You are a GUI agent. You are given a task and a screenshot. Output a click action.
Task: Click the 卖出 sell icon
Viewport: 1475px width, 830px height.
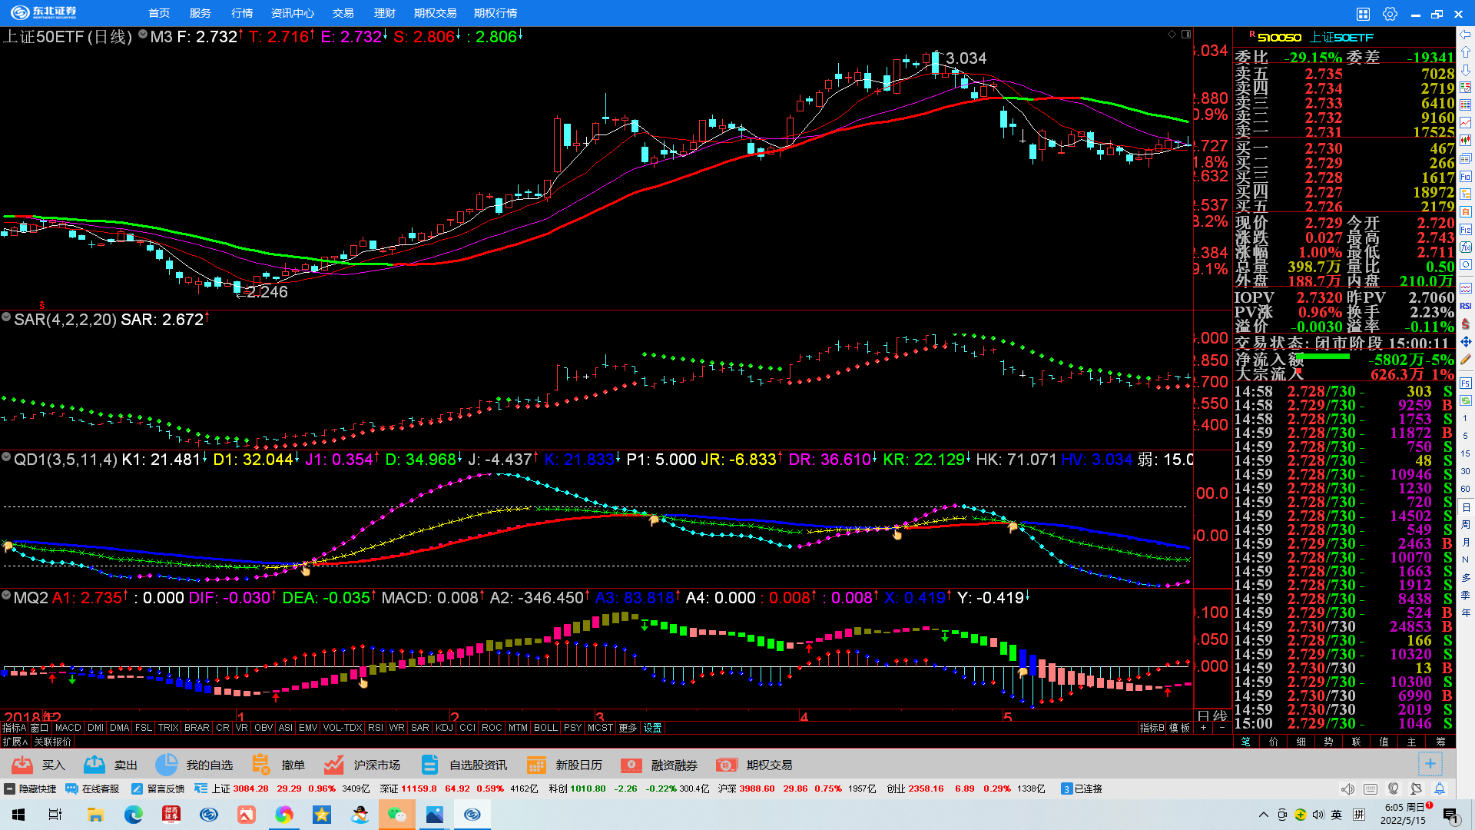pos(94,765)
